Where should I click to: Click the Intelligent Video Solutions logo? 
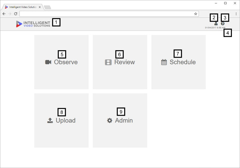coord(33,24)
